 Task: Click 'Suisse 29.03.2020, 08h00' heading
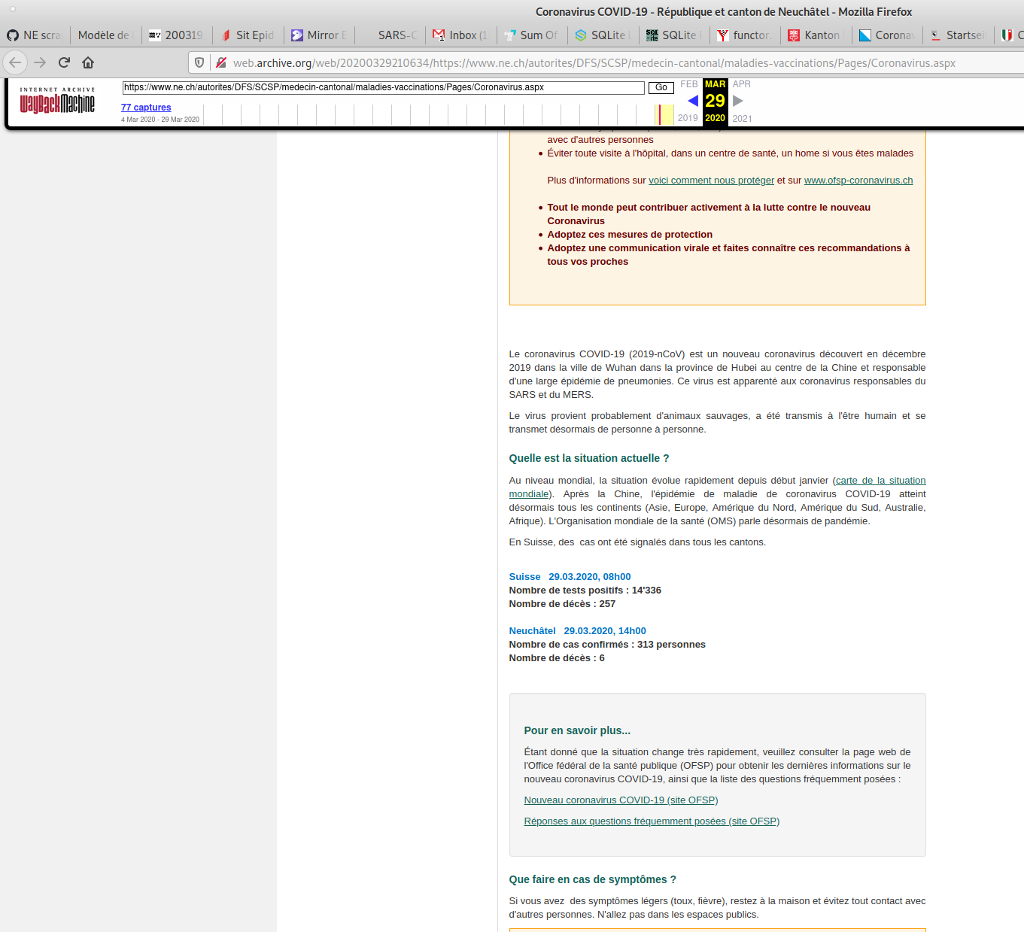pyautogui.click(x=570, y=577)
